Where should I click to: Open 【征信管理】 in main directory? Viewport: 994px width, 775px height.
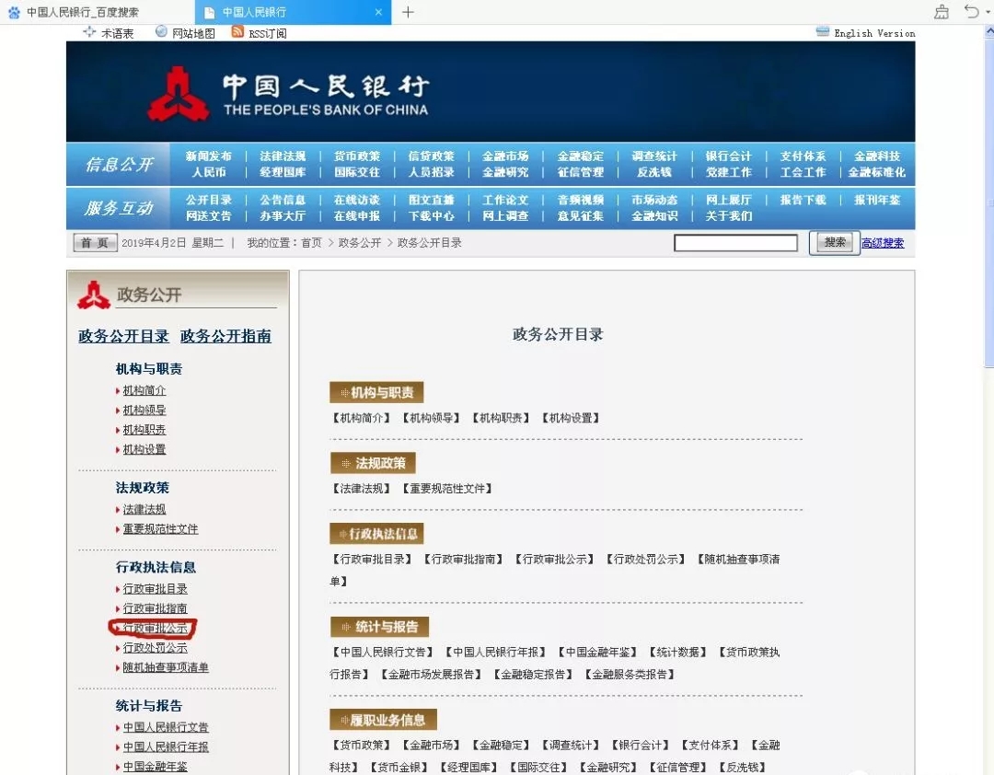pos(677,768)
